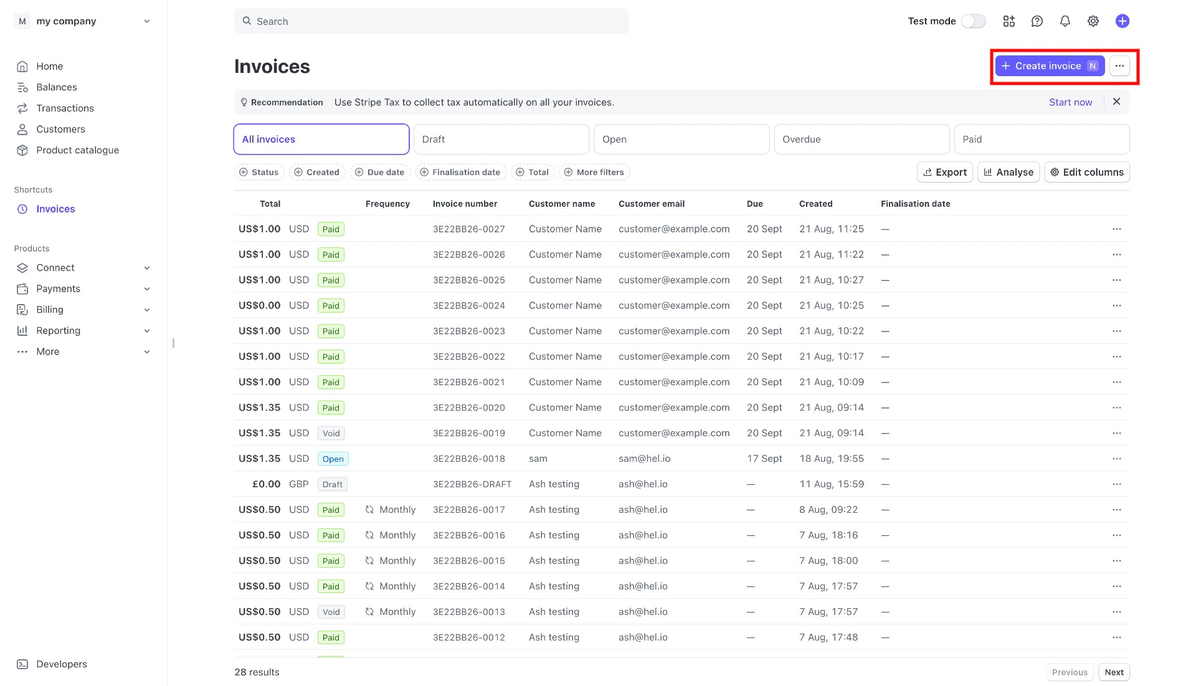Image resolution: width=1196 pixels, height=686 pixels.
Task: Open Developers at sidebar bottom
Action: pos(61,664)
